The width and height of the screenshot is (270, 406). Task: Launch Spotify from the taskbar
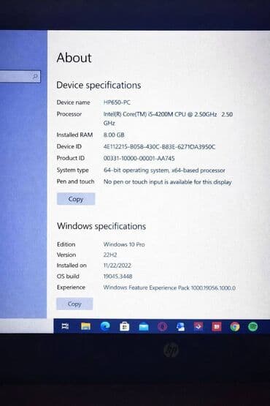(x=252, y=327)
